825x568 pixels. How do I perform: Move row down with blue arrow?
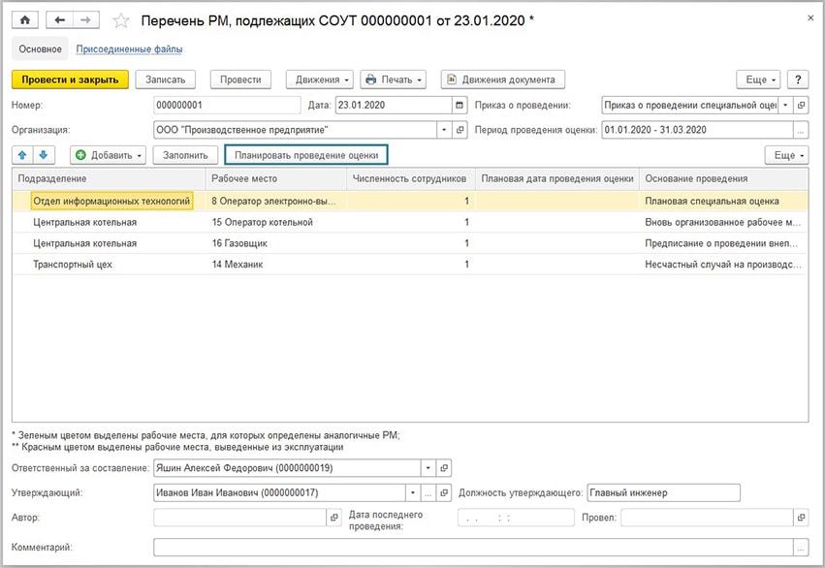coord(44,155)
